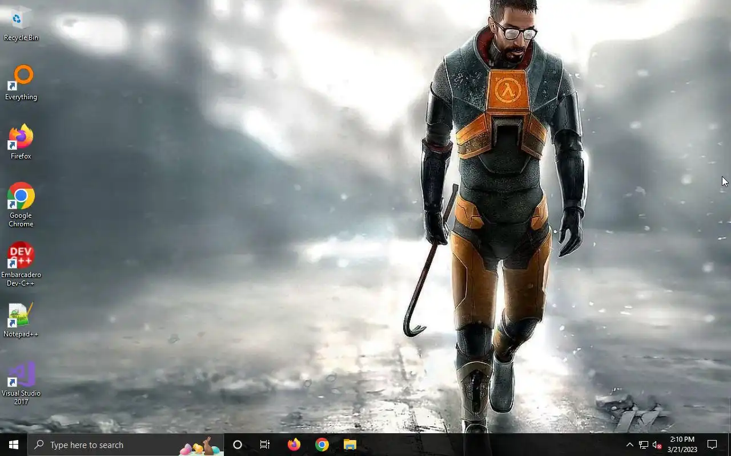
Task: Open File Explorer from the taskbar
Action: click(x=350, y=445)
